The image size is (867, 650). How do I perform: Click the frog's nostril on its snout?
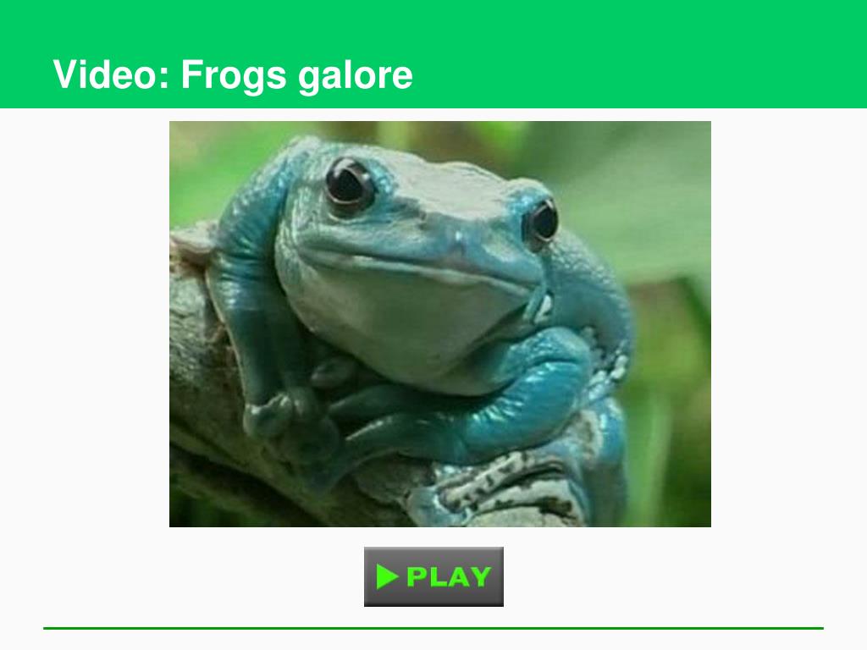(x=459, y=238)
